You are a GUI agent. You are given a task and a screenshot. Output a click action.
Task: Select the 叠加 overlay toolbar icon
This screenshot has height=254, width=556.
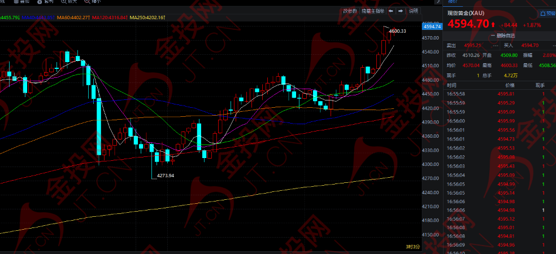(16, 2)
